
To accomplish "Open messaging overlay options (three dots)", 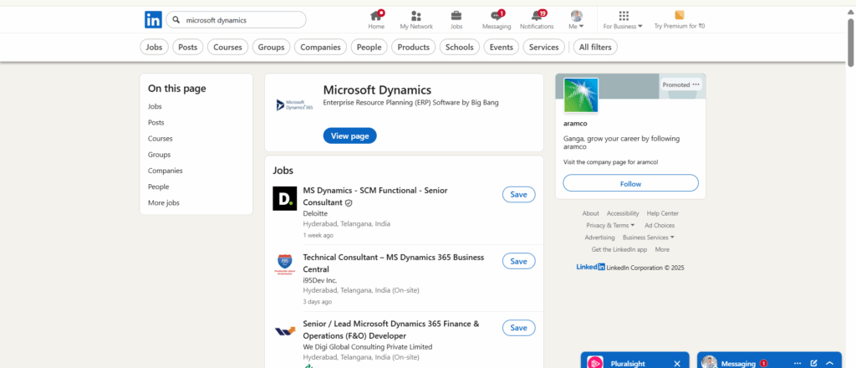I will coord(797,364).
